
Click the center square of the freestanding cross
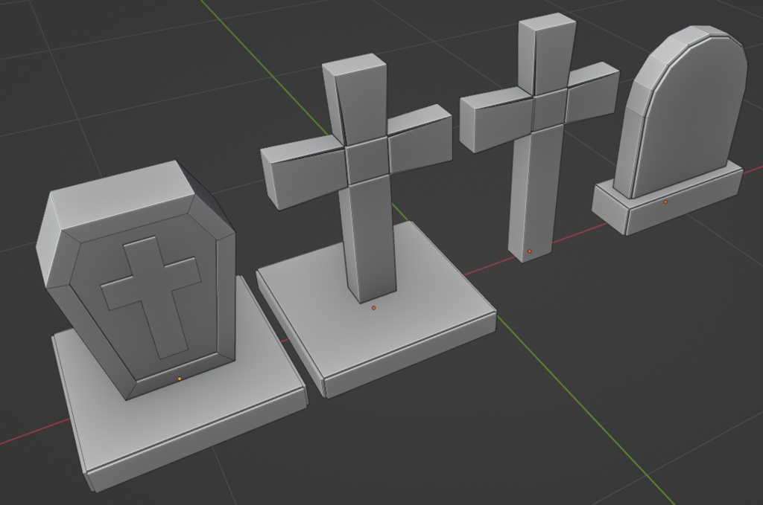click(551, 109)
